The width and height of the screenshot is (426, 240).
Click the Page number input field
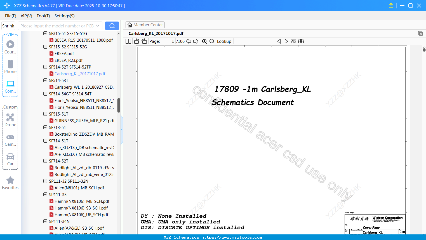[x=169, y=41]
